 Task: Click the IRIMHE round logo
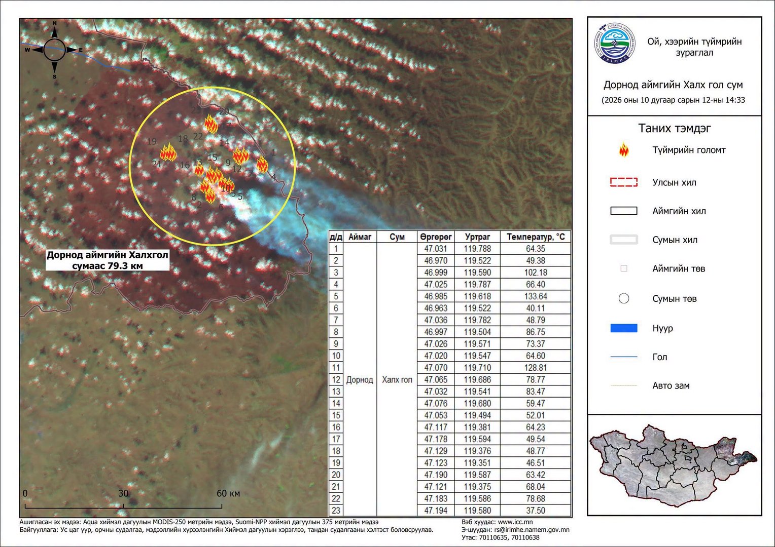615,43
